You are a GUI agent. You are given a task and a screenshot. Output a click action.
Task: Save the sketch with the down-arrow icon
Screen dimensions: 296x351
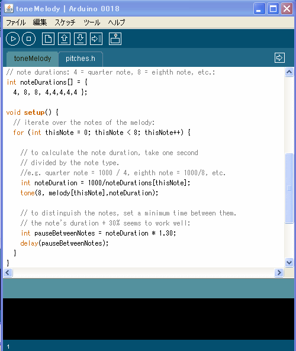point(80,38)
